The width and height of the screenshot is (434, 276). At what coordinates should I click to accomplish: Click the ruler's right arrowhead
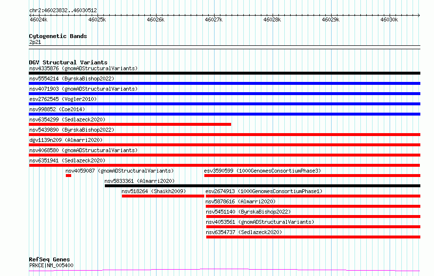419,15
